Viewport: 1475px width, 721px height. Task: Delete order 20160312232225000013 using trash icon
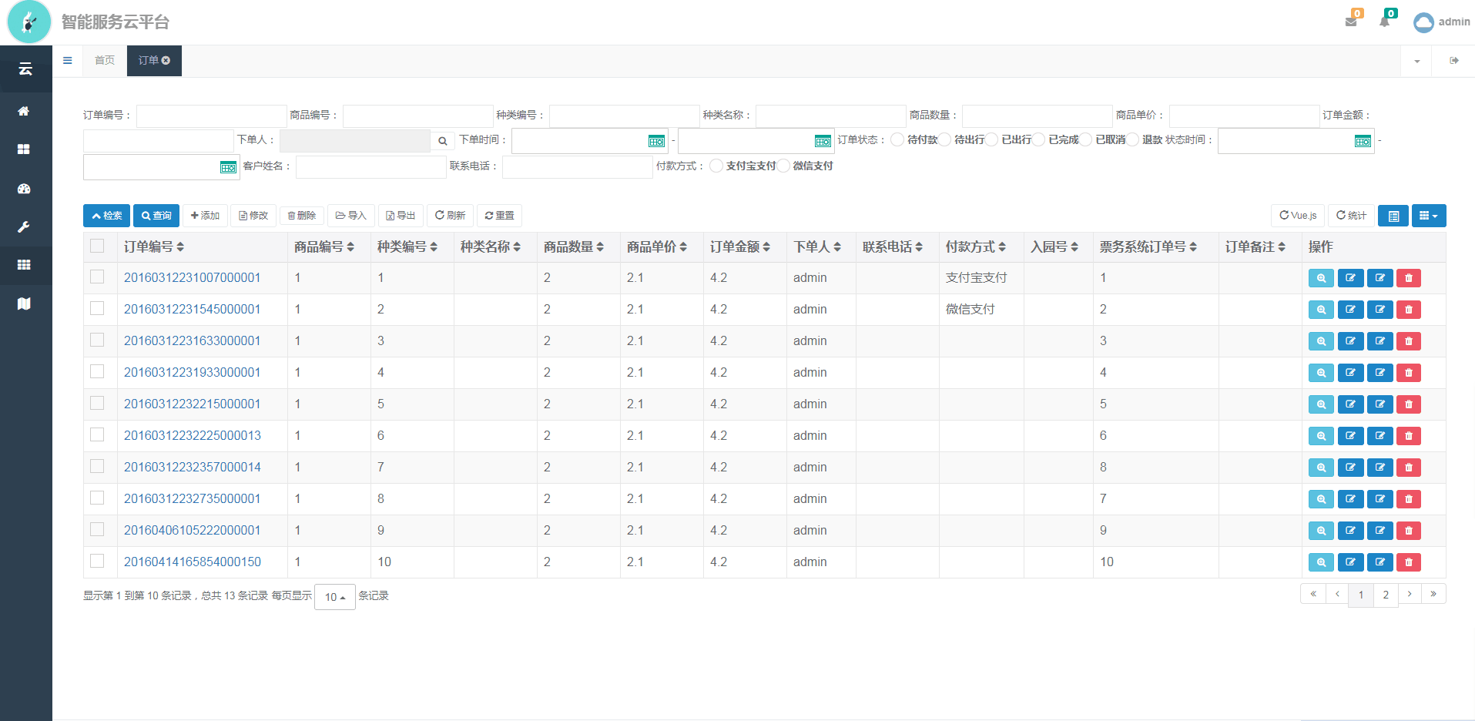(x=1409, y=436)
